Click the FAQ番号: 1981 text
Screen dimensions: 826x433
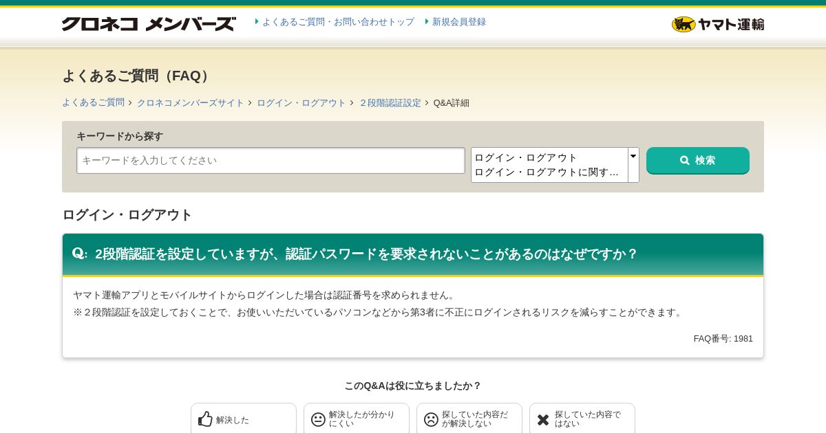(723, 339)
